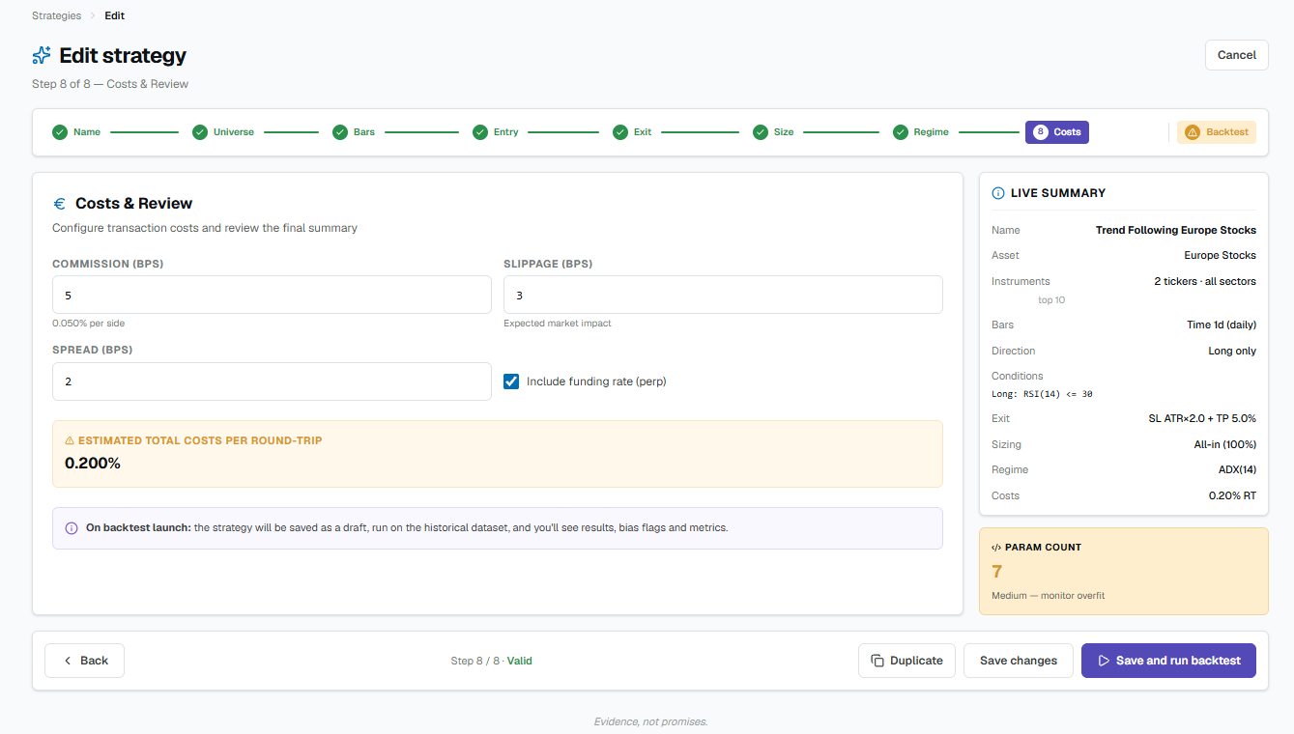Click the Back button
Screen dimensions: 1294x734
click(85, 661)
